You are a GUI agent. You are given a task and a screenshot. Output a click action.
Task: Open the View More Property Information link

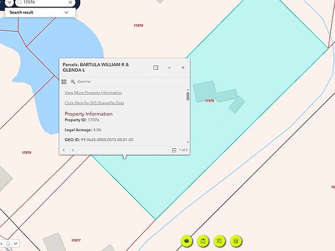pos(94,92)
